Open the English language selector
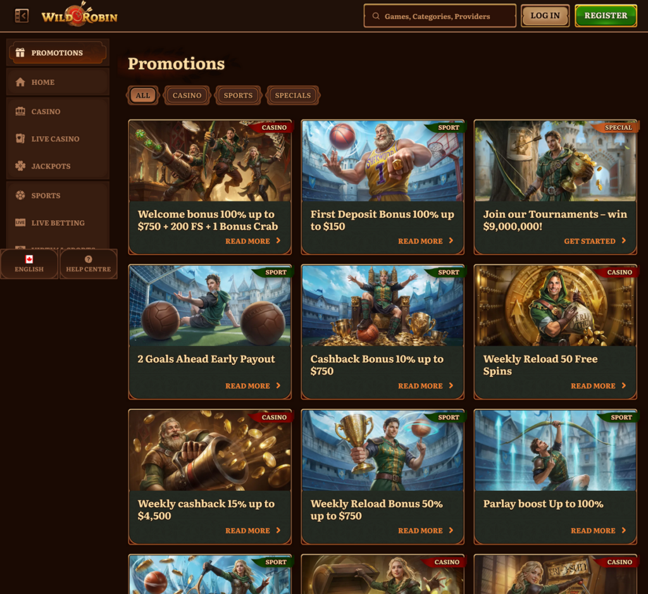 click(29, 264)
